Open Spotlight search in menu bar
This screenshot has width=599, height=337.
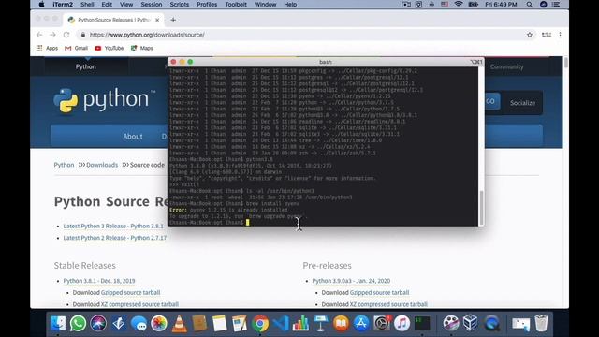530,5
